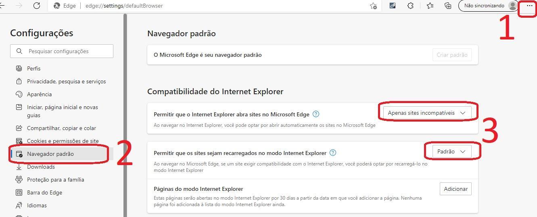
Task: Open the Settings and more ellipsis menu
Action: point(529,6)
